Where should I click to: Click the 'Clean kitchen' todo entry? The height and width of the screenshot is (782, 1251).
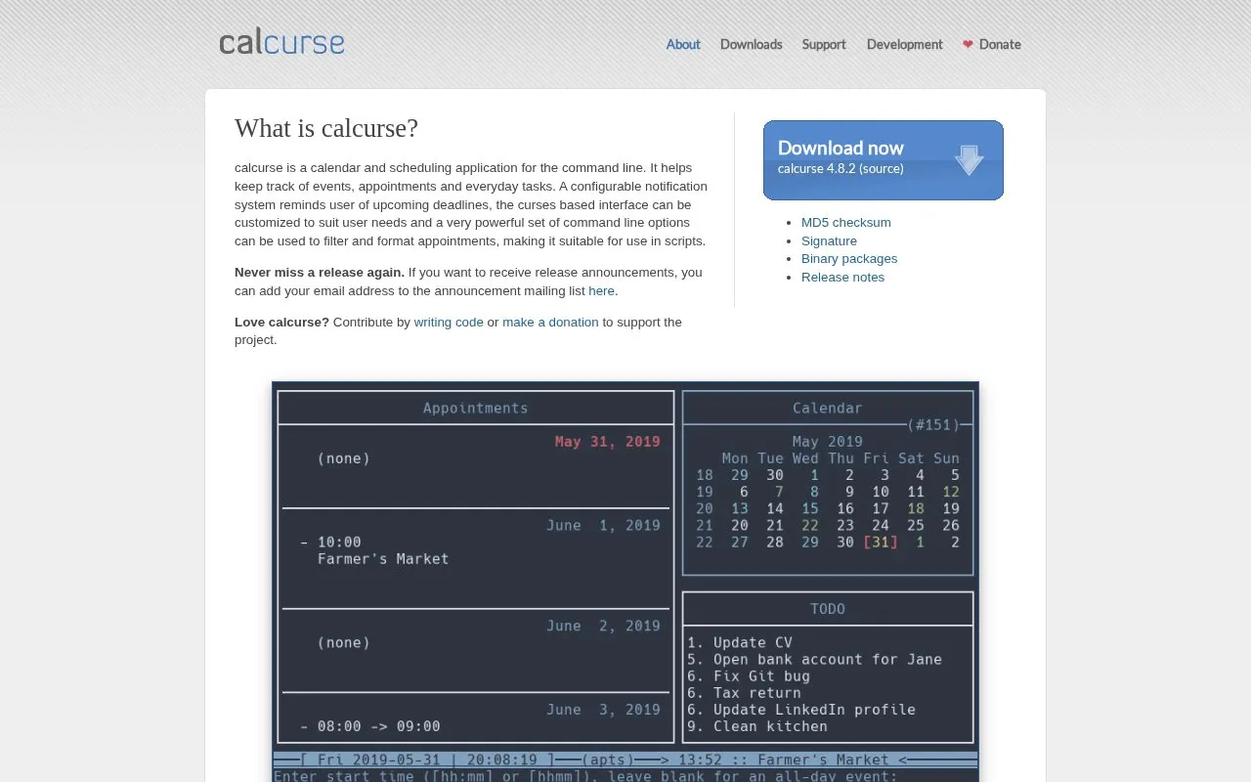coord(770,726)
